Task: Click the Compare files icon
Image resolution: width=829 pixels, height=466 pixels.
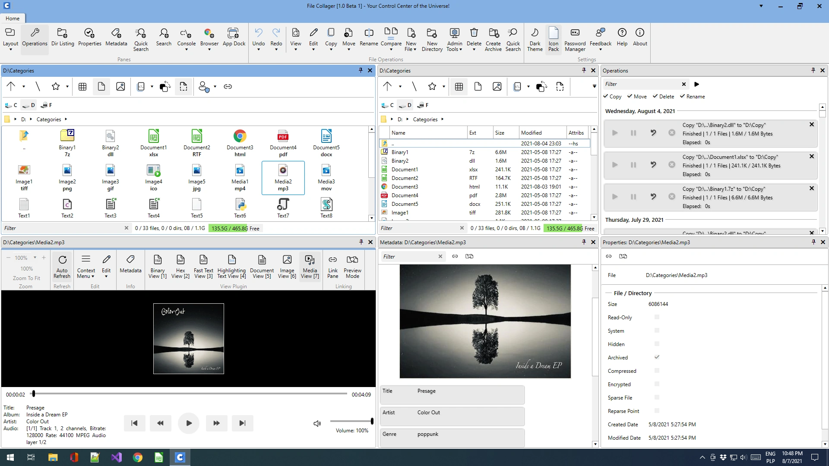Action: tap(391, 32)
